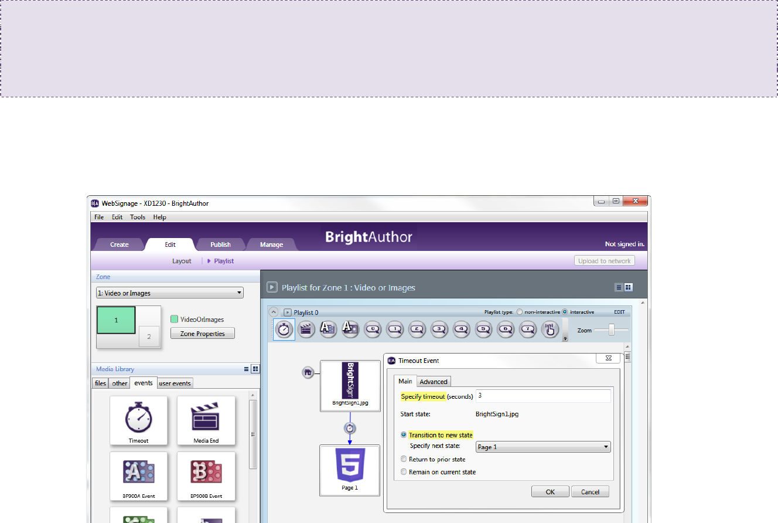Pick the number 1 event icon in the toolbar
The width and height of the screenshot is (778, 523).
pos(395,330)
